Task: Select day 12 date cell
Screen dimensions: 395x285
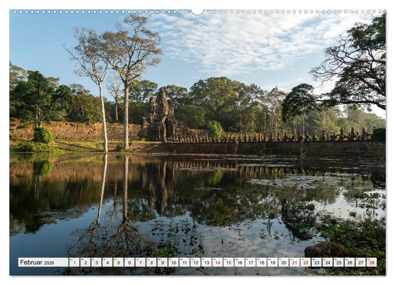Action: point(195,263)
